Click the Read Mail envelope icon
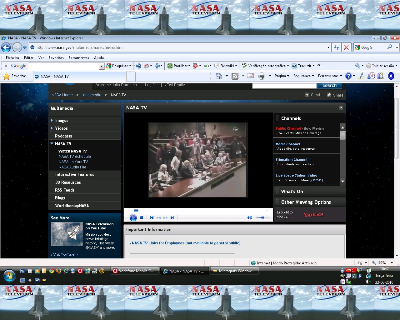The height and width of the screenshot is (320, 400). point(250,76)
